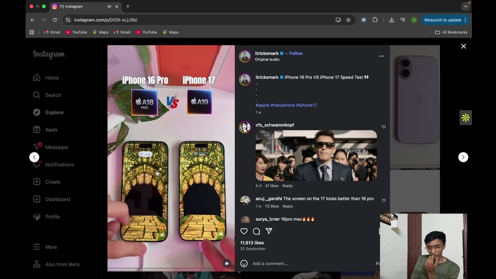Click the comment speech-bubble icon under post
Viewport: 496px width, 279px height.
(x=256, y=231)
